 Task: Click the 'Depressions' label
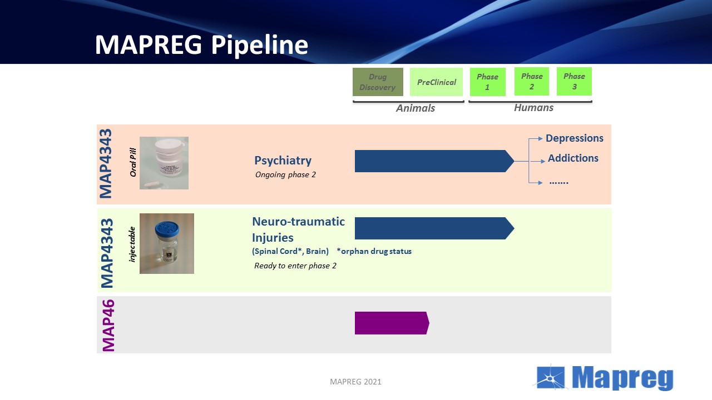click(x=575, y=138)
